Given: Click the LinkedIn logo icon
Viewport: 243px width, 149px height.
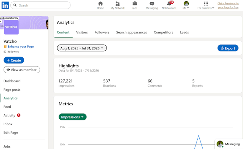Looking at the screenshot, I should click(x=5, y=5).
